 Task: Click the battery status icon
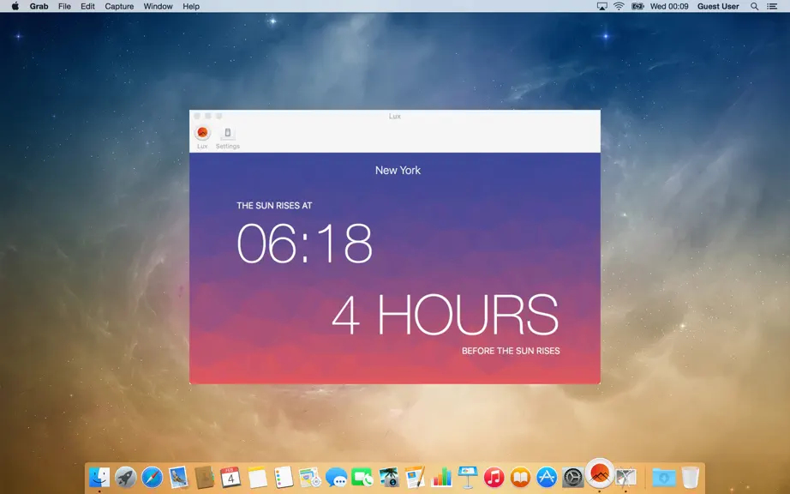click(637, 6)
